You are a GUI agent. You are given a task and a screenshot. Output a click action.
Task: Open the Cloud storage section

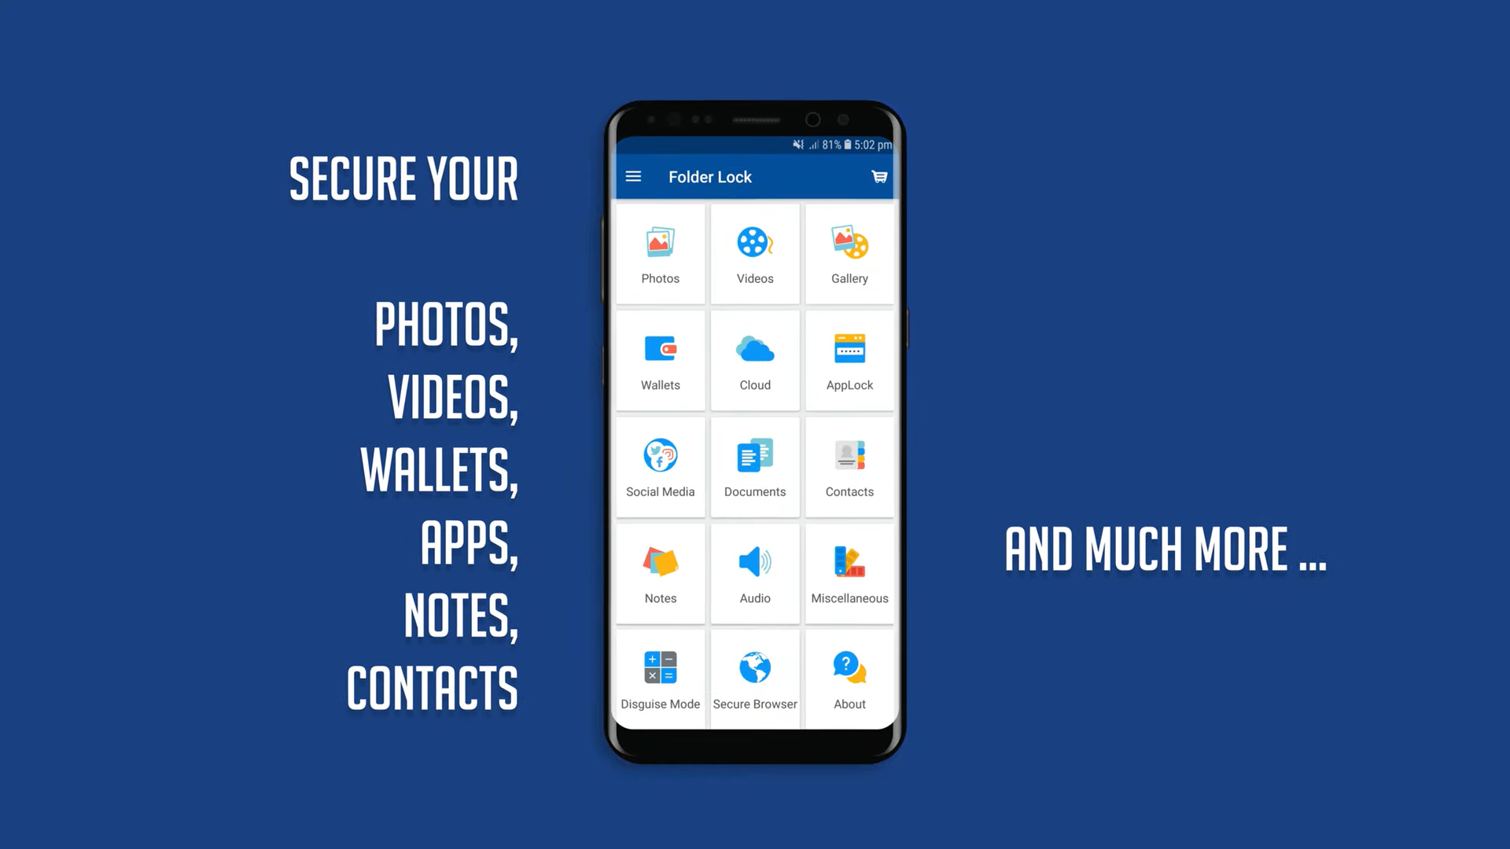[x=755, y=358]
